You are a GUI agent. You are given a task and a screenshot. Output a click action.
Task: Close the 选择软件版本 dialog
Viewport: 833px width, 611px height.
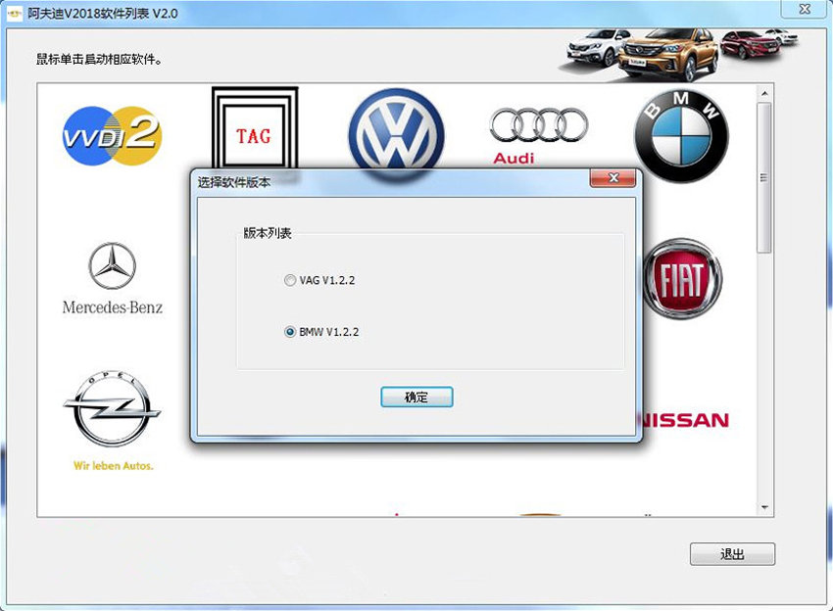612,178
